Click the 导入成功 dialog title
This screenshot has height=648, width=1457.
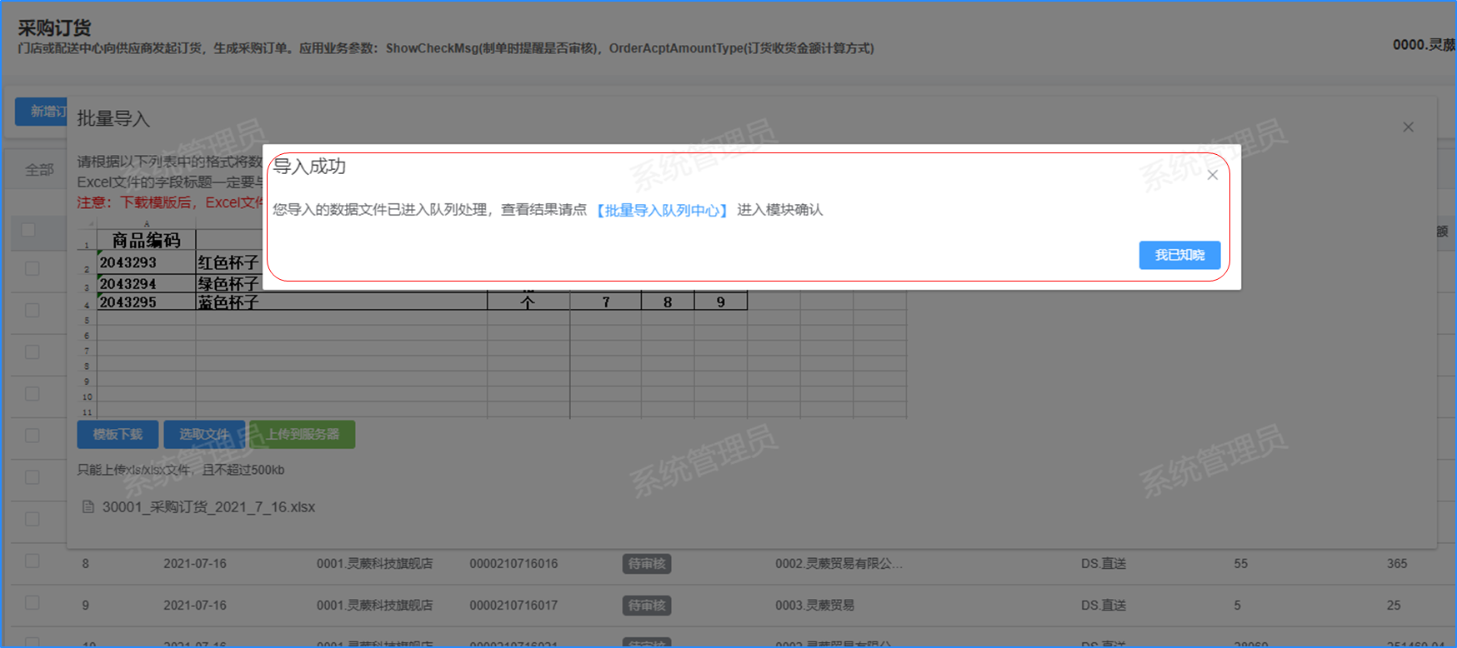point(309,167)
